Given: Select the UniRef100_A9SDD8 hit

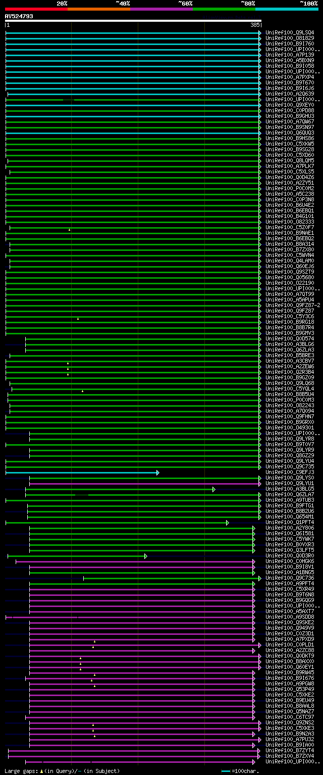Looking at the screenshot, I should [x=290, y=617].
